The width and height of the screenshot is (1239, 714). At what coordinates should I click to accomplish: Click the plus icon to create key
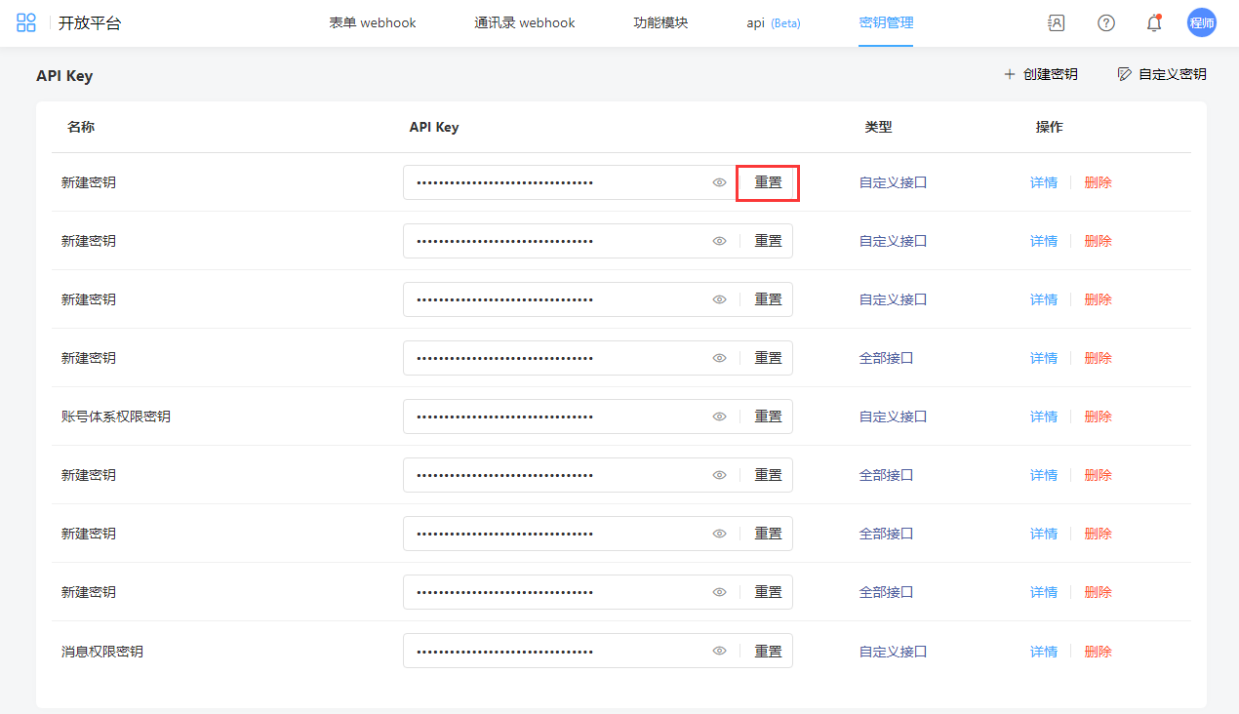(x=1010, y=74)
